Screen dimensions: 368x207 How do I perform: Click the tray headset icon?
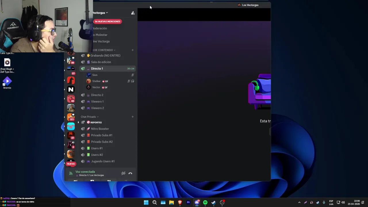pyautogui.click(x=312, y=202)
